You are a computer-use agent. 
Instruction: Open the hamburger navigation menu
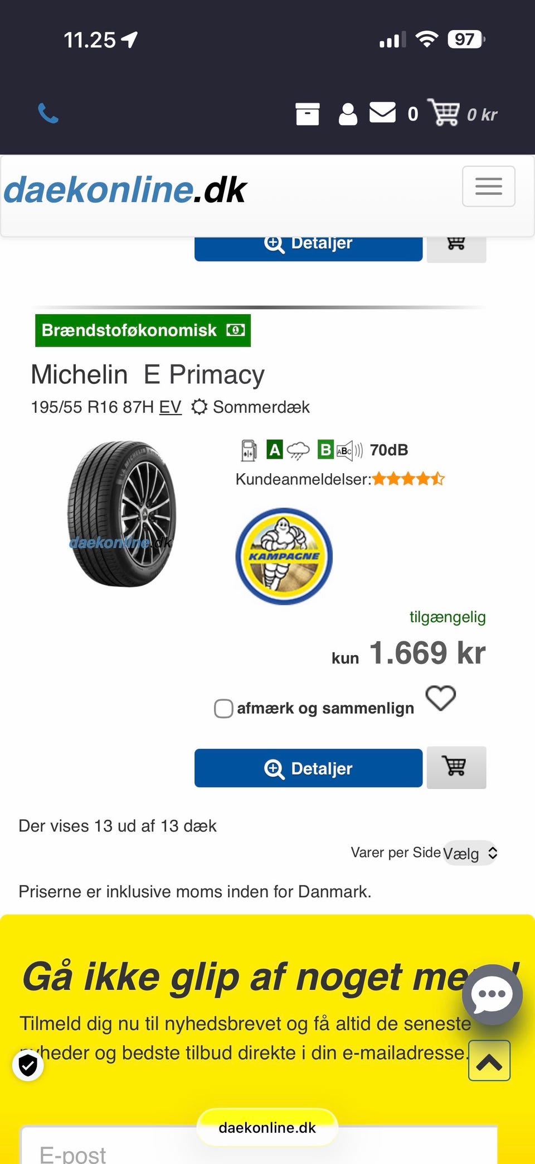click(x=488, y=186)
